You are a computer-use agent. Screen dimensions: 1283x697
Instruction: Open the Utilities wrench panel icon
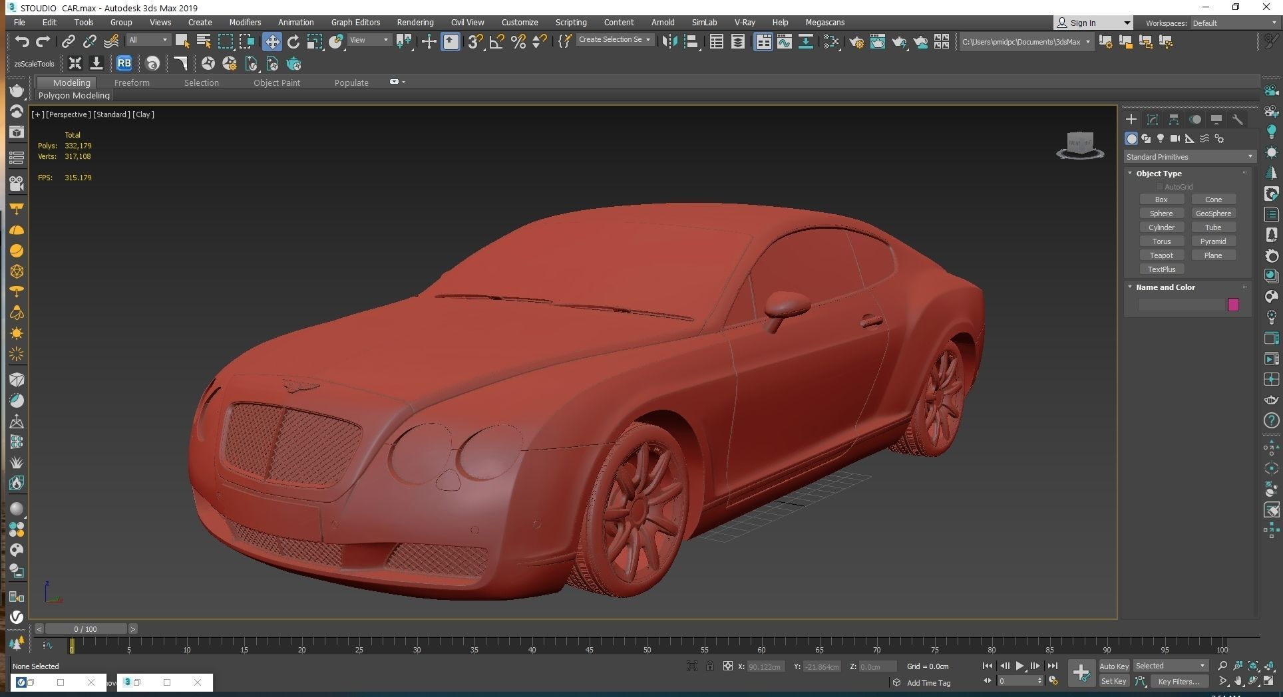(1238, 120)
